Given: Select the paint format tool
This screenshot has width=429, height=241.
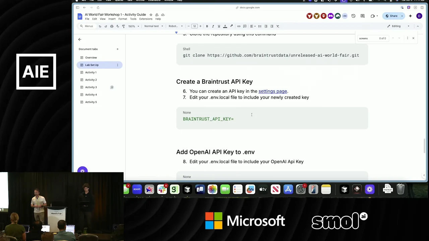Looking at the screenshot, I should (123, 26).
